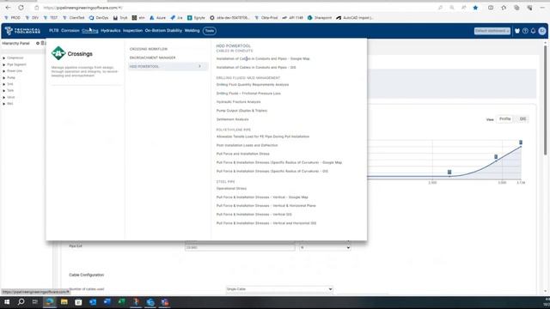
Task: Open Welding menu
Action: pos(192,31)
